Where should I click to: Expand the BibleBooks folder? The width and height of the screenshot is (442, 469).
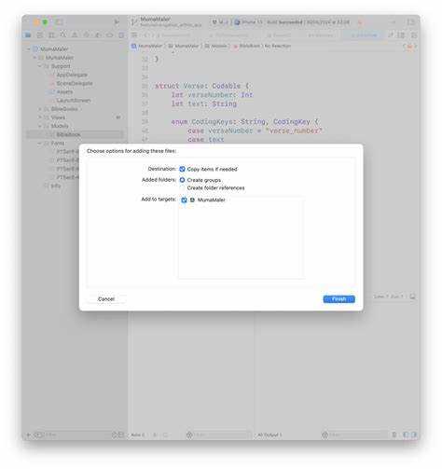(40, 109)
